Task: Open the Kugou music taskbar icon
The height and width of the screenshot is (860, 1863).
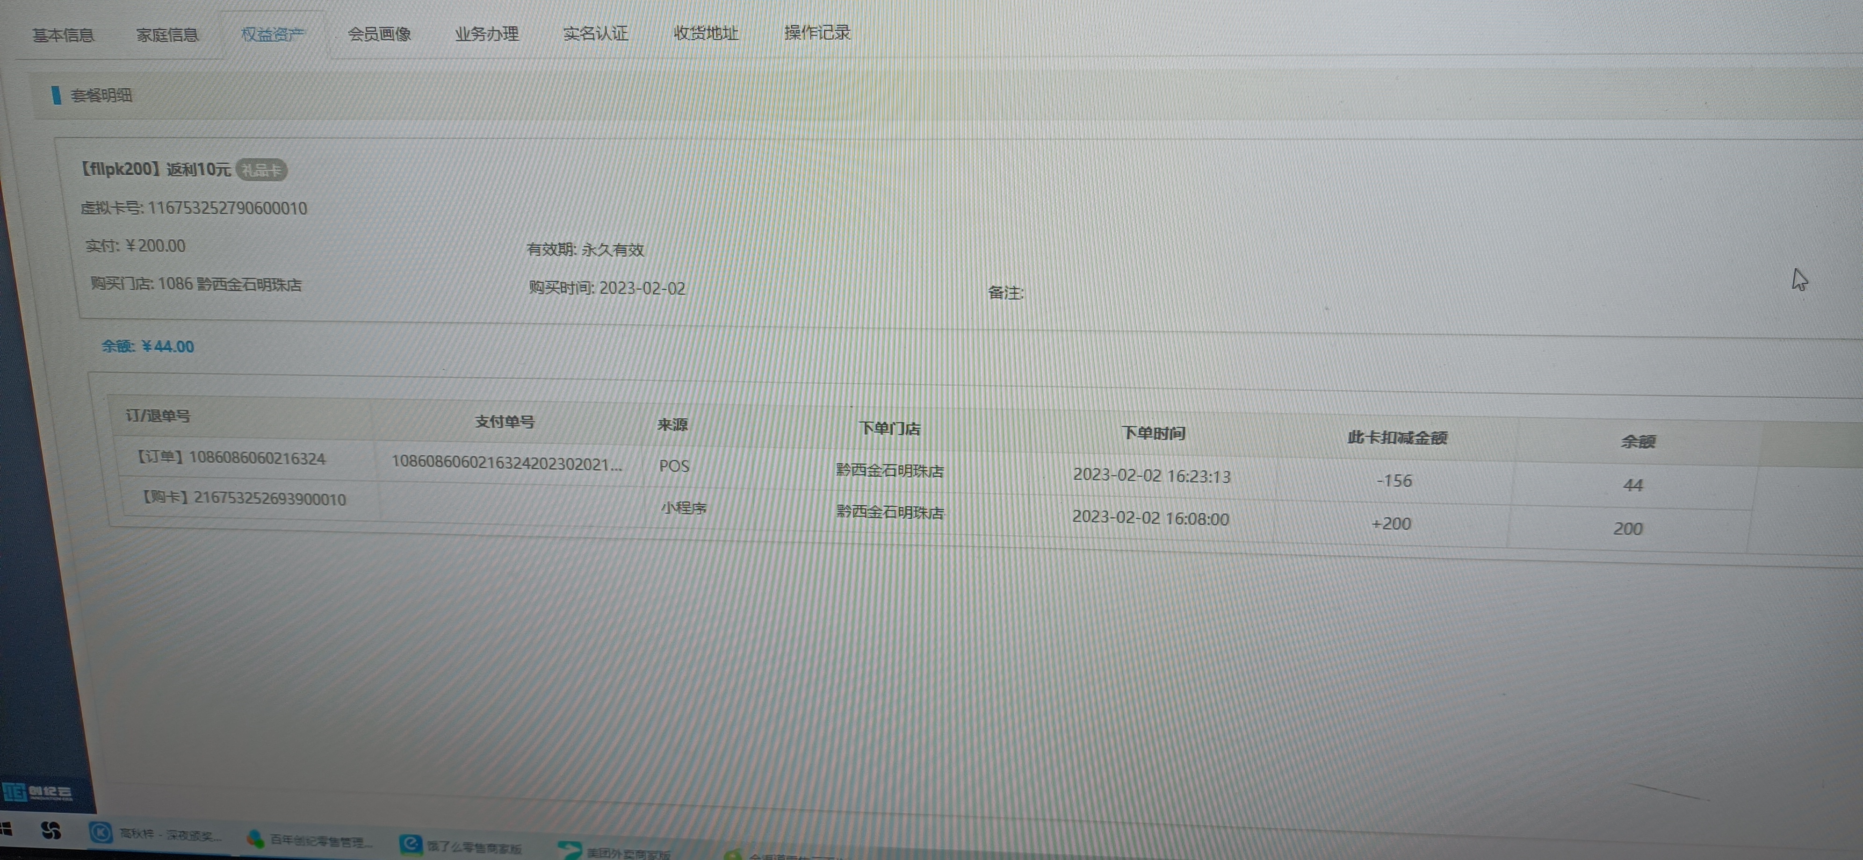Action: coord(101,833)
